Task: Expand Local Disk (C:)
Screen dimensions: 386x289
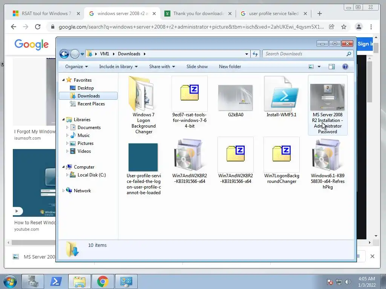Action: 67,175
